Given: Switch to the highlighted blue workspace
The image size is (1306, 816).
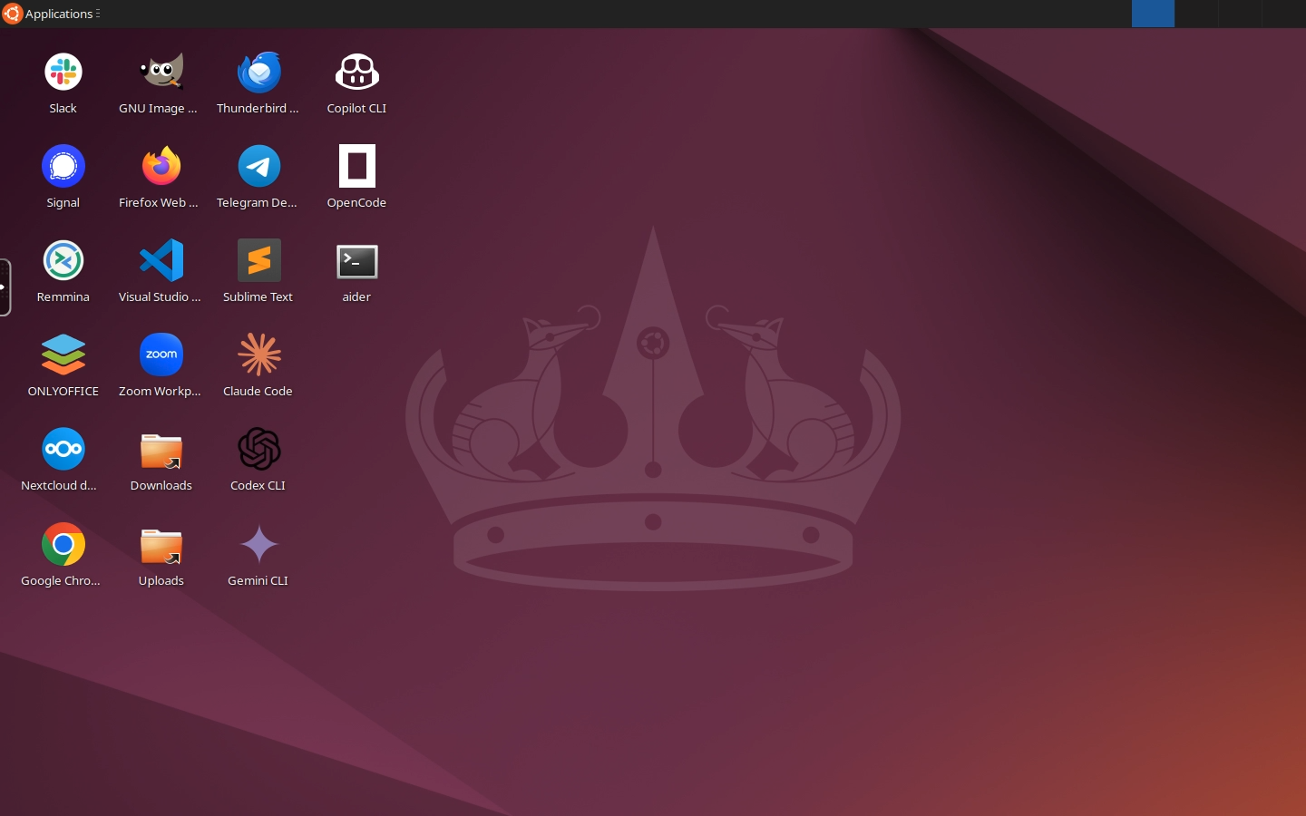Looking at the screenshot, I should click(1153, 14).
